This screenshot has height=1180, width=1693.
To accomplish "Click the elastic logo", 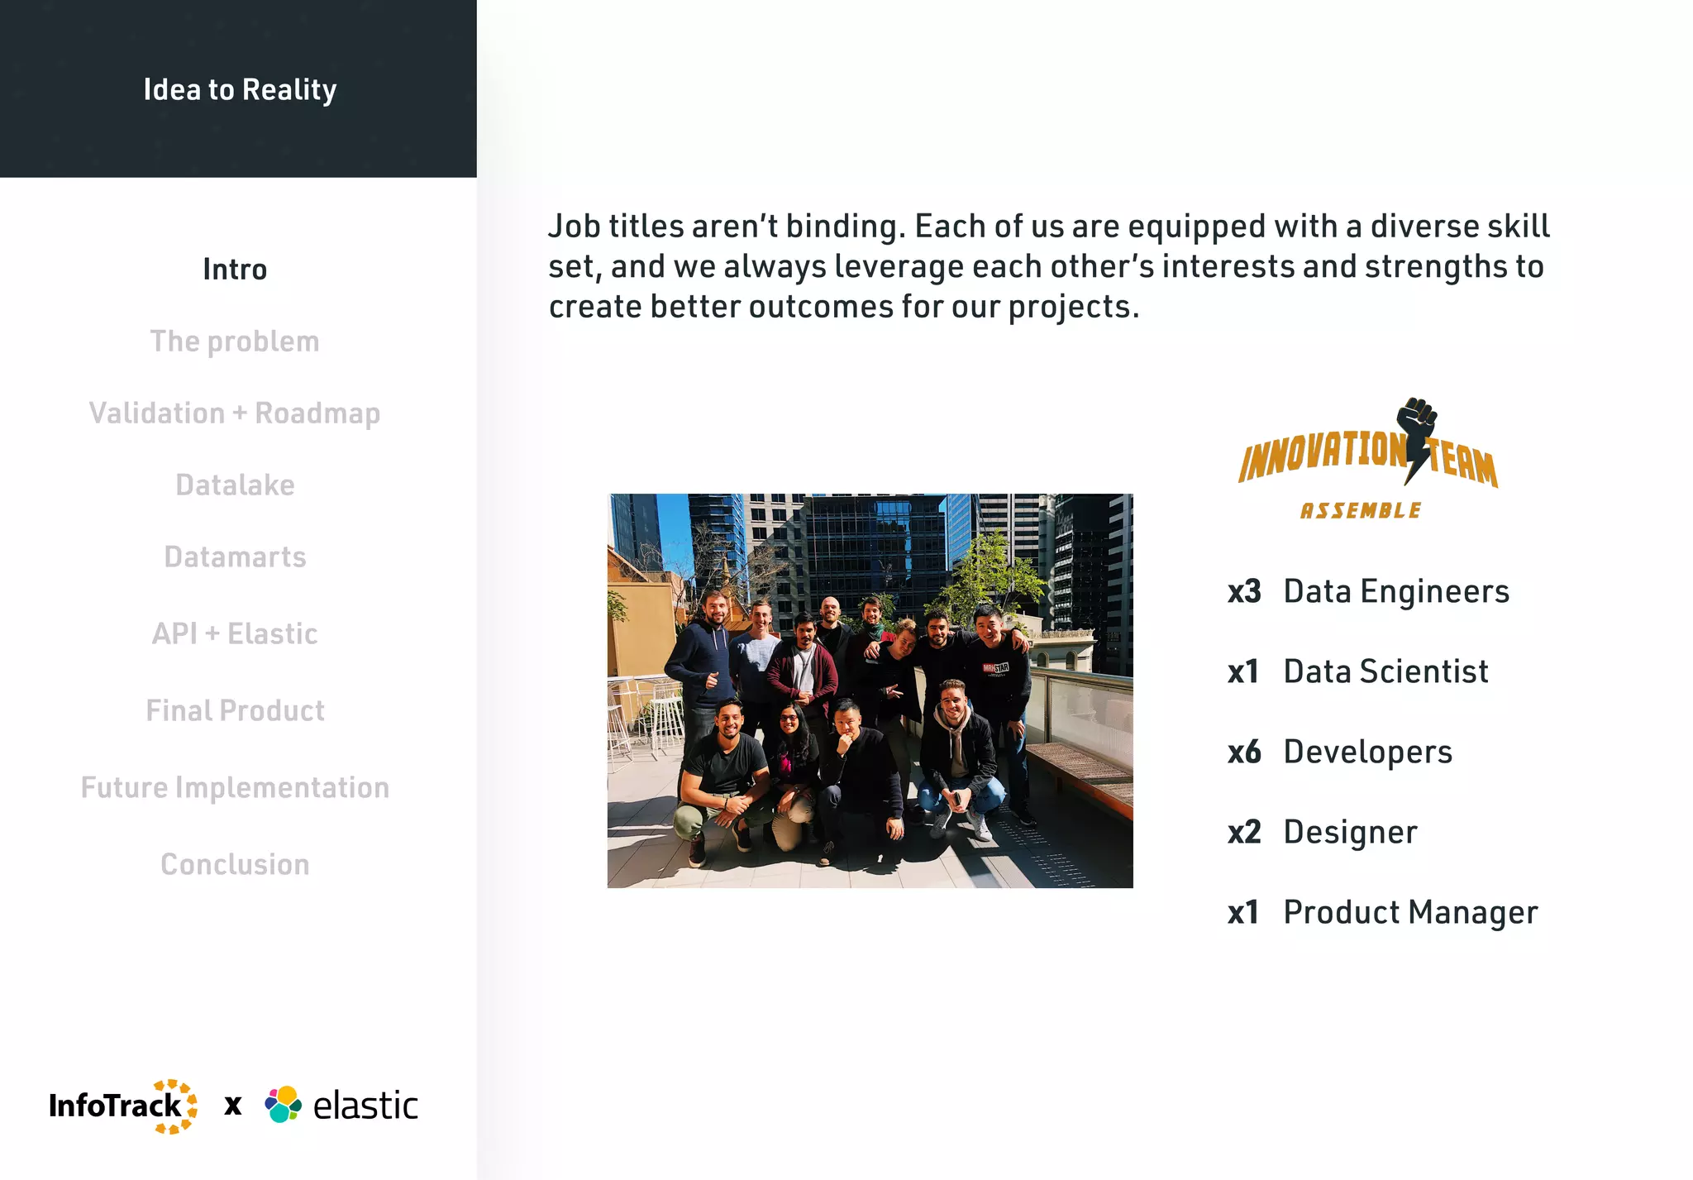I will pos(341,1106).
